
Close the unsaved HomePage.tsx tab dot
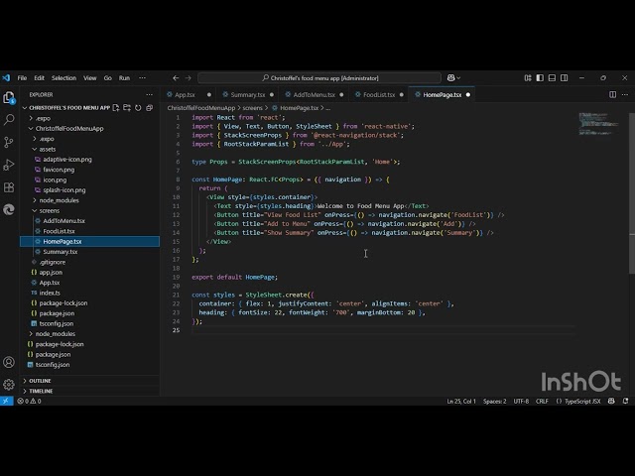[x=468, y=95]
